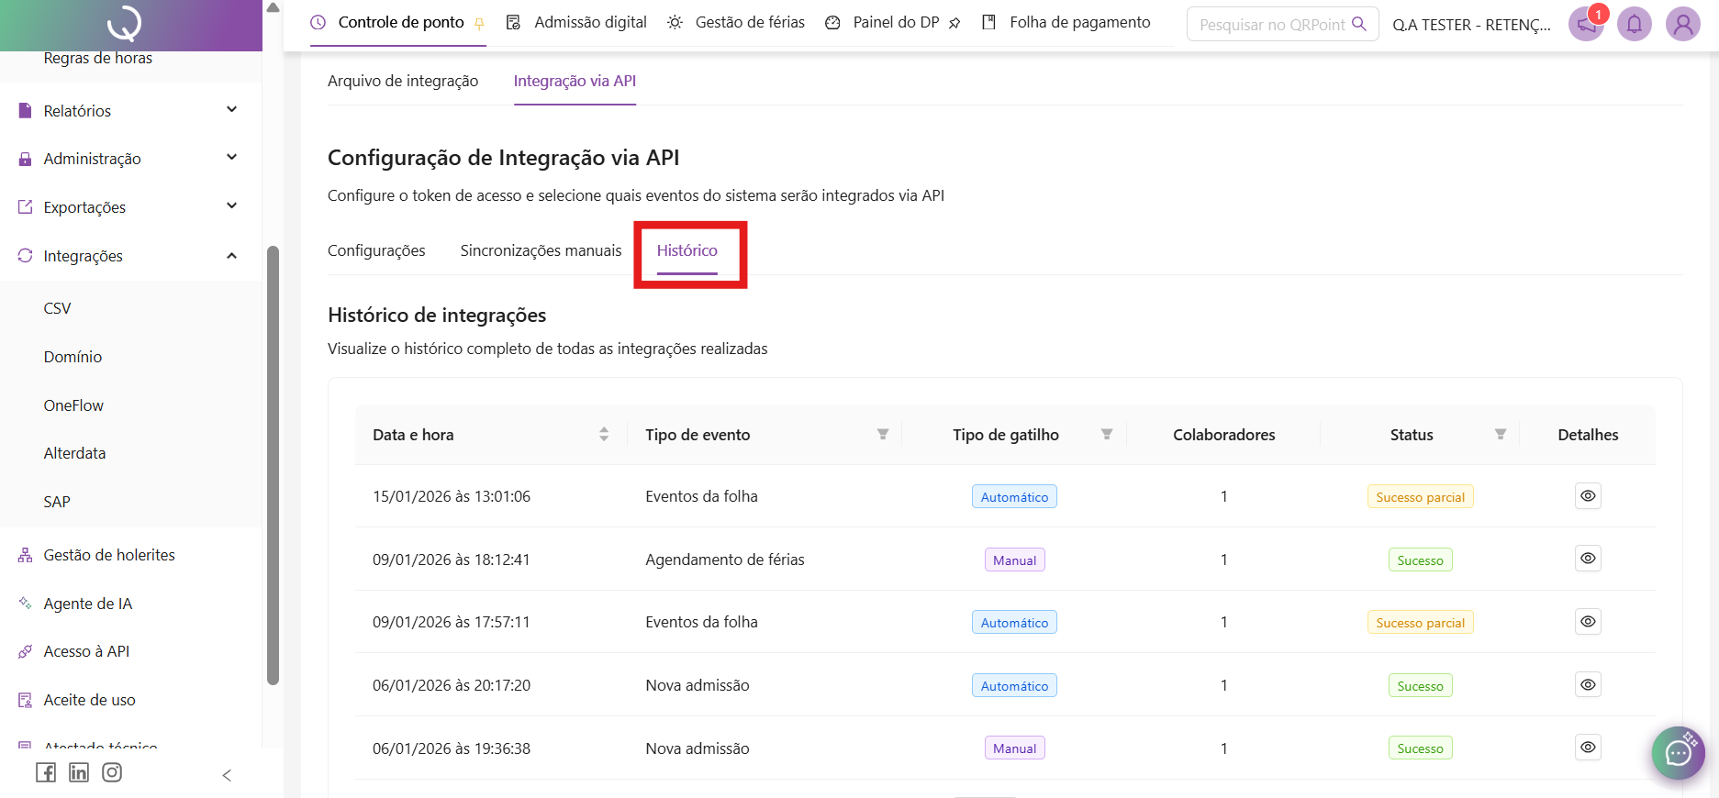Switch to Arquivo de integração tab
The image size is (1719, 798).
pyautogui.click(x=403, y=81)
